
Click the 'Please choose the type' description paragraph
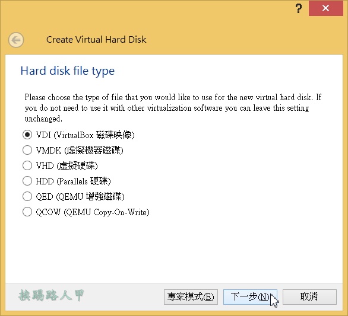coord(173,108)
